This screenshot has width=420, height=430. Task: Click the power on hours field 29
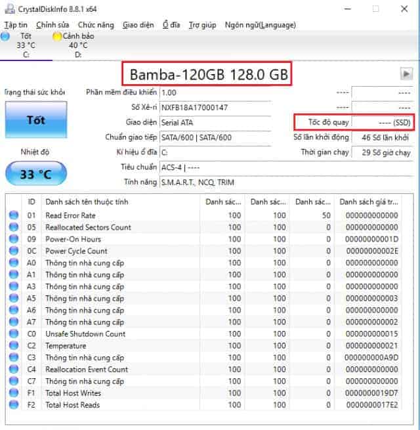tap(382, 152)
